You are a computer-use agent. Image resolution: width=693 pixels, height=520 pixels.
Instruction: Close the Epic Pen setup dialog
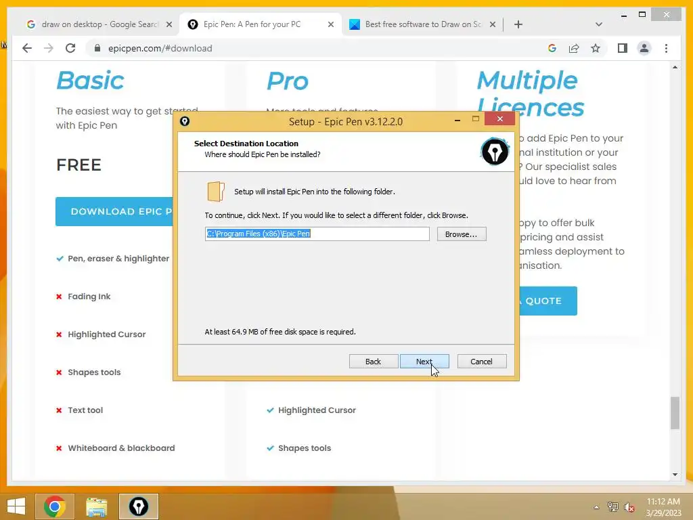[500, 118]
